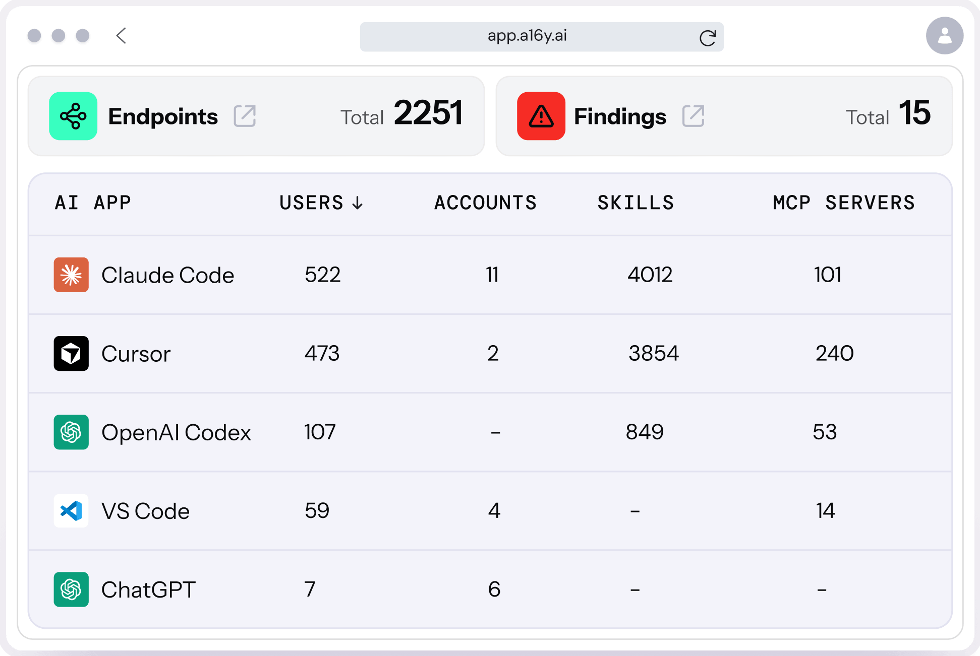Click Claude Code MCP servers value 101
The width and height of the screenshot is (980, 656).
pos(828,275)
